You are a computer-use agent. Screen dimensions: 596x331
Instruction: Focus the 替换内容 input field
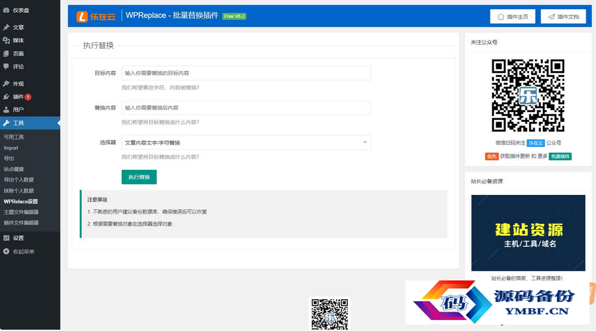246,108
